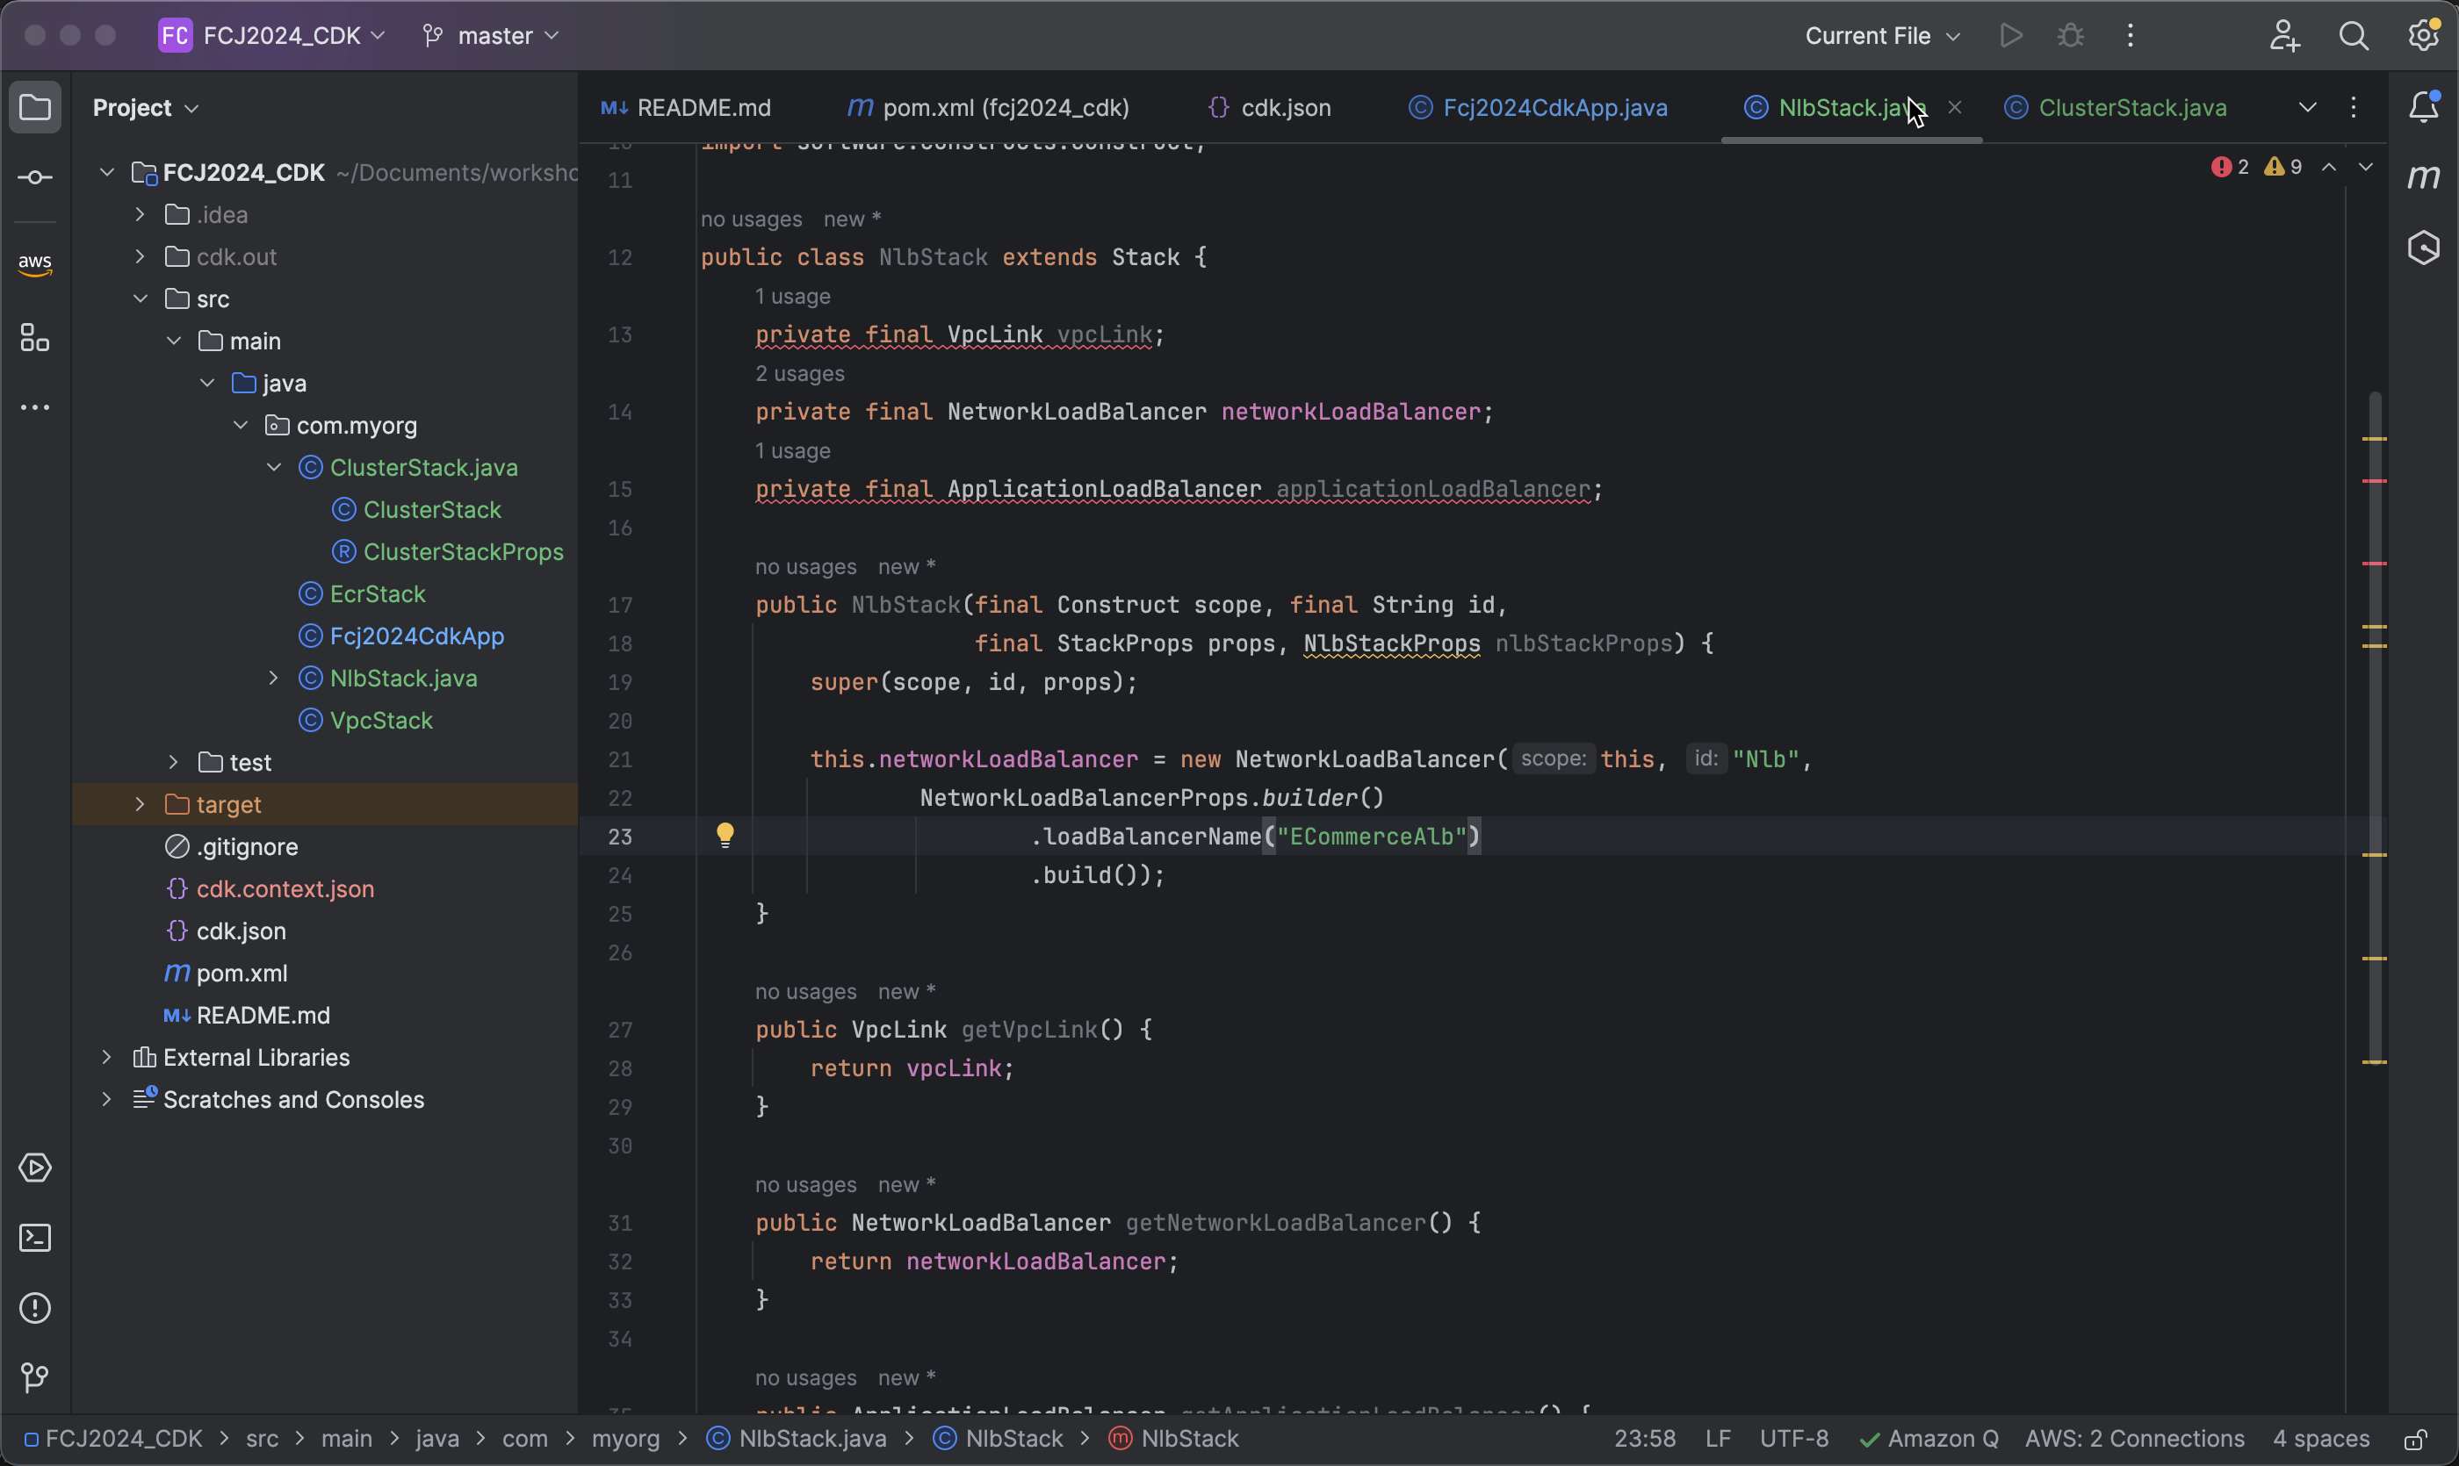This screenshot has width=2459, height=1466.
Task: Open IDE settings gear
Action: (2423, 36)
